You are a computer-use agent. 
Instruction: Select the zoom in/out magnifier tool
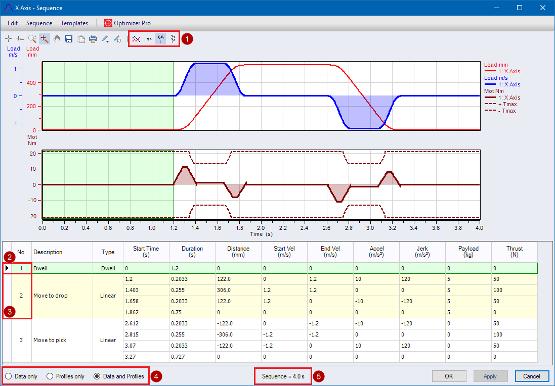point(32,39)
